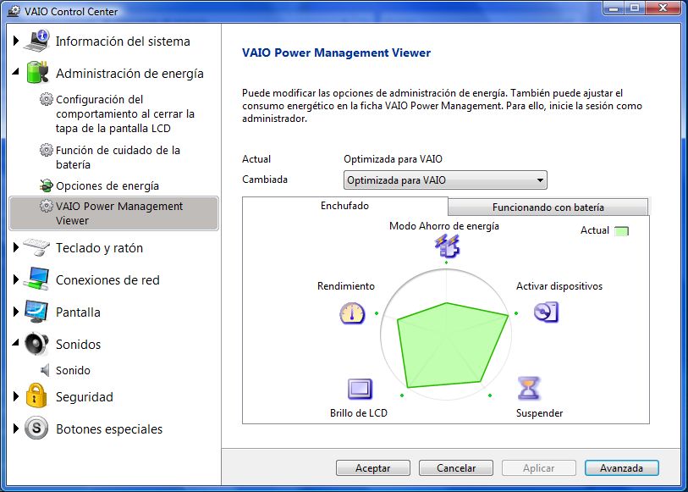Click the Suspender hourglass icon
Screen dimensions: 688x492
[x=529, y=389]
